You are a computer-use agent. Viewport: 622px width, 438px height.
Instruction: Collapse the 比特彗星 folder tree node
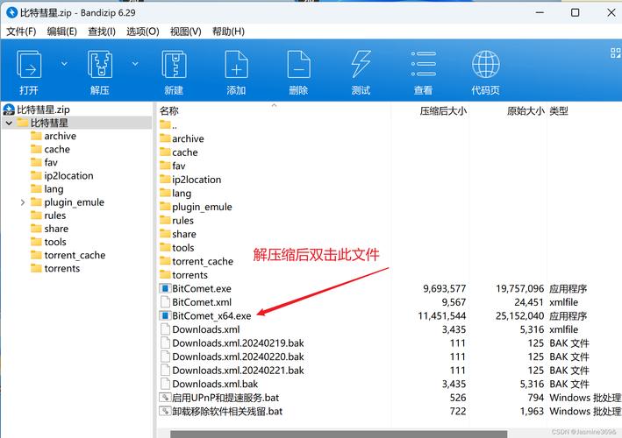[x=9, y=124]
